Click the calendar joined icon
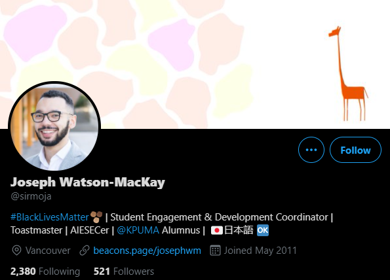Screen dimensions: 390x280 [215, 251]
